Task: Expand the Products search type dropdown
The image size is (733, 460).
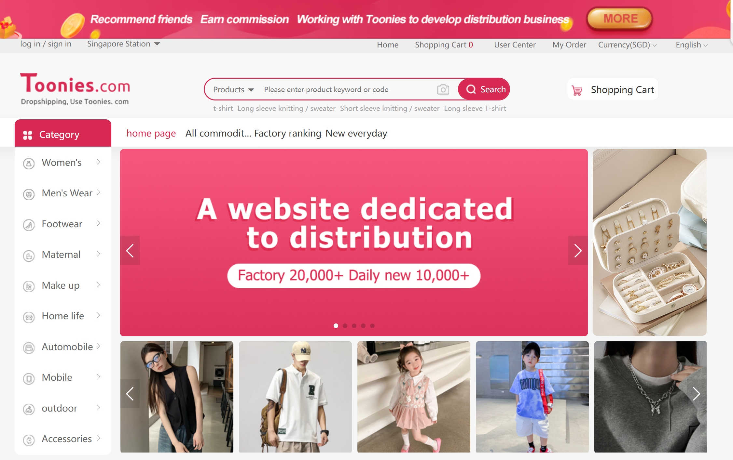Action: pos(233,89)
